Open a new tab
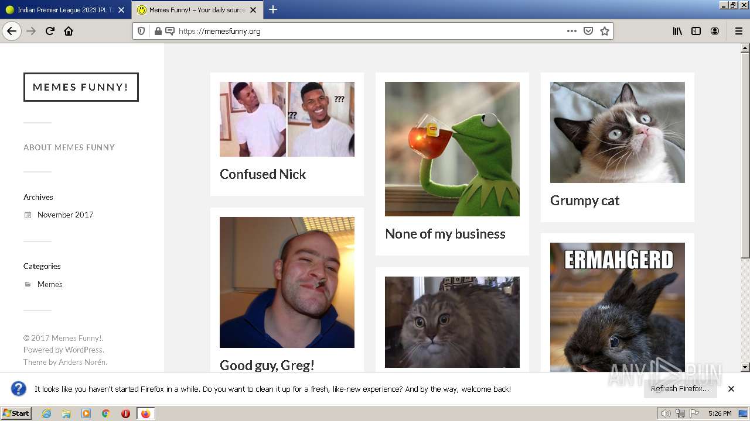Screen dimensions: 750x421 pyautogui.click(x=273, y=9)
